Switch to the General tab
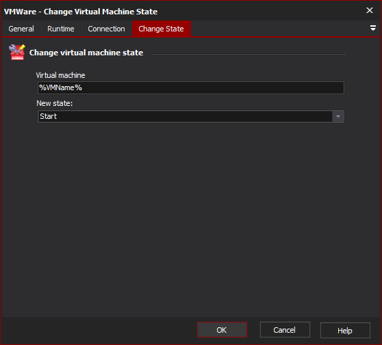 [21, 29]
